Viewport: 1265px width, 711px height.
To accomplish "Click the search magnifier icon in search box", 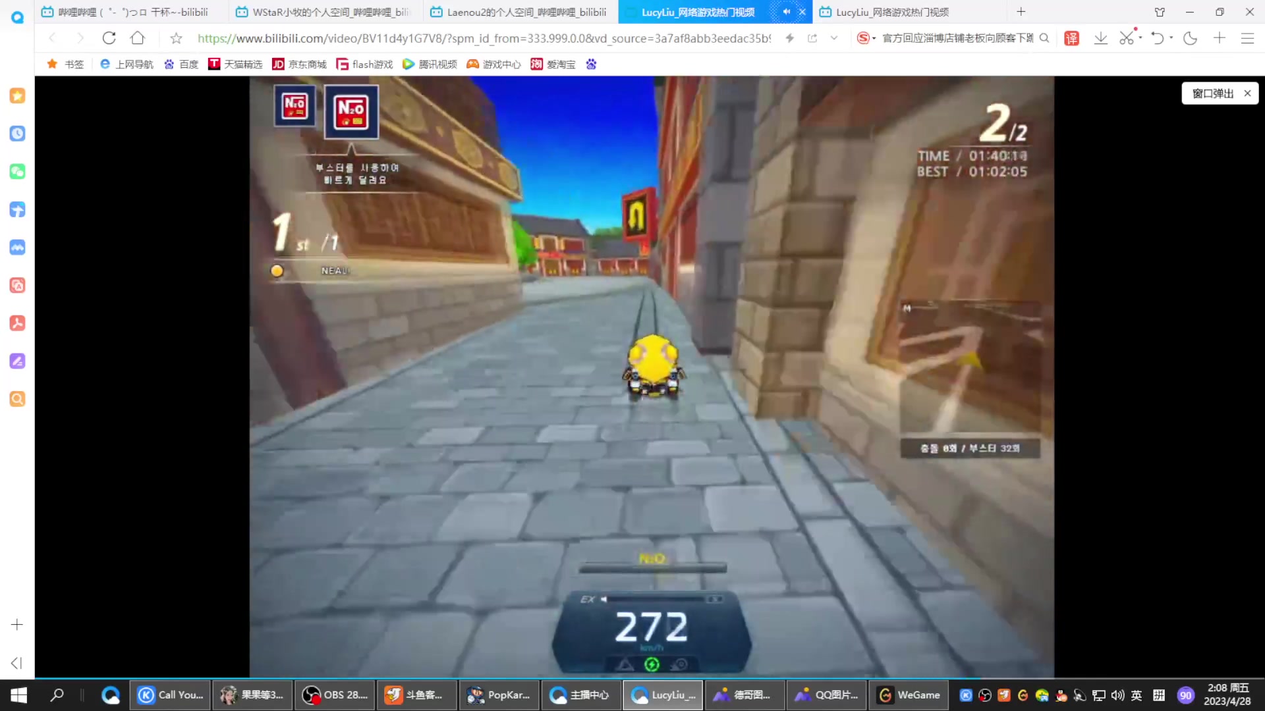I will click(1044, 38).
